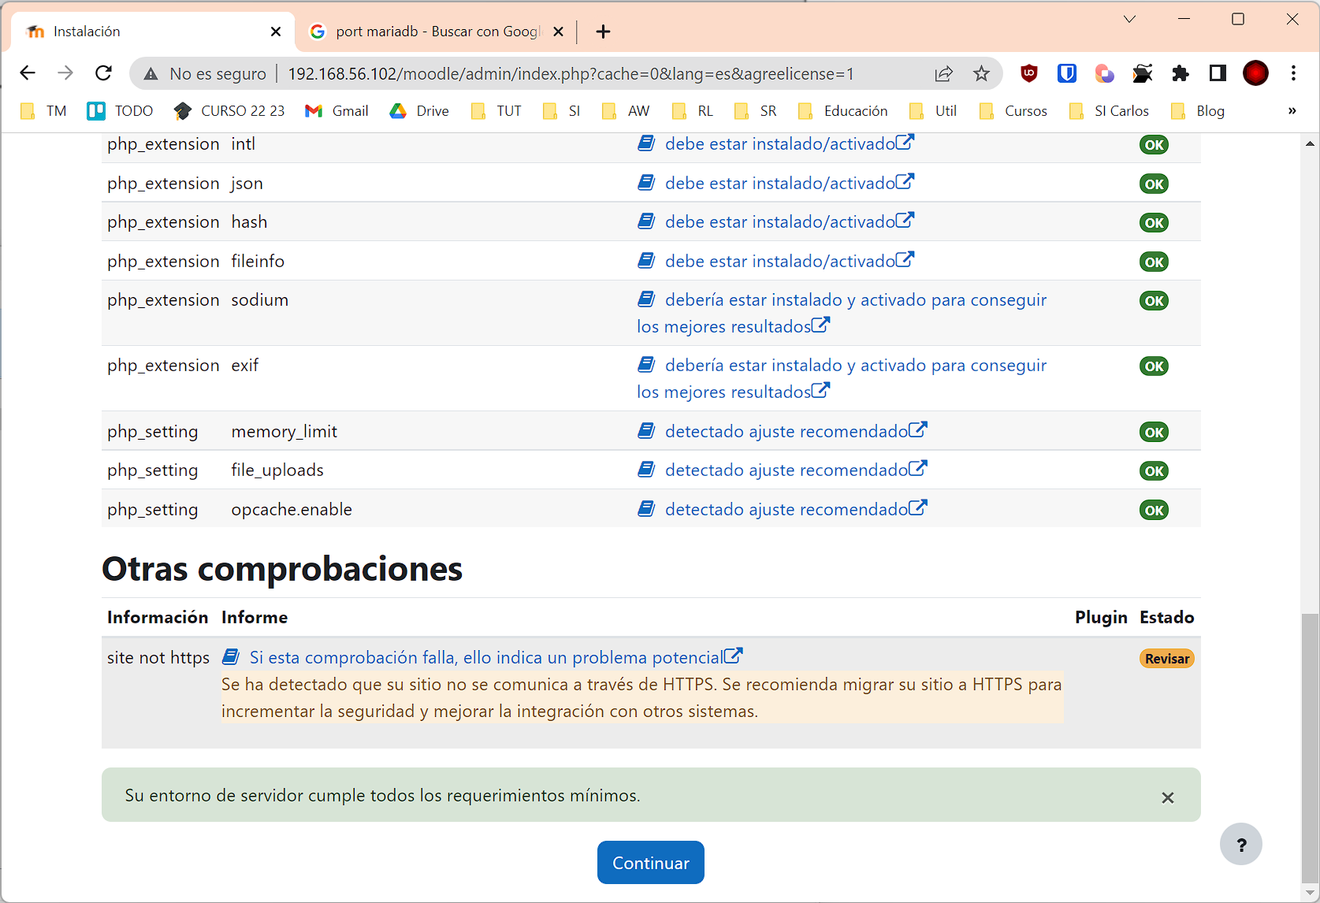Image resolution: width=1320 pixels, height=903 pixels.
Task: Open the TUT bookmark folder
Action: coord(496,111)
